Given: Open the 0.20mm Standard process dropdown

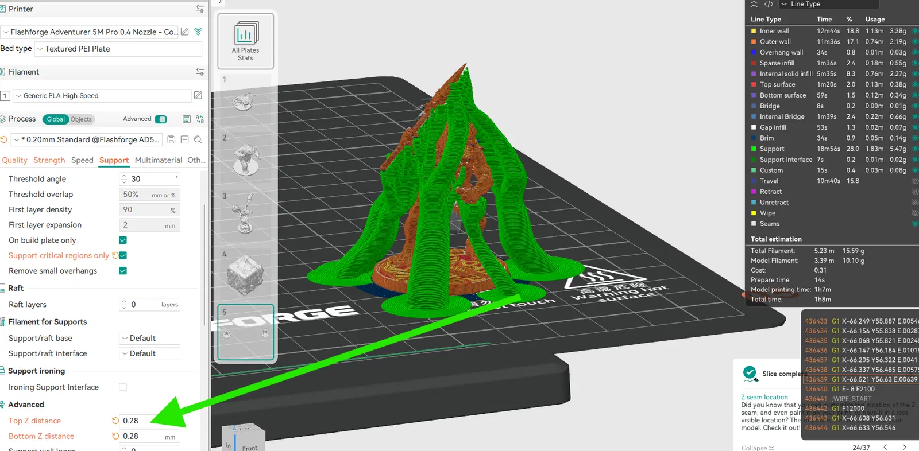Looking at the screenshot, I should (87, 139).
